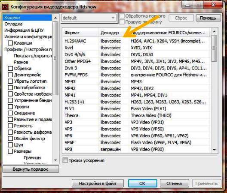Open decoder dropdown for the VP8 row
This screenshot has width=227, height=193.
pos(111,149)
